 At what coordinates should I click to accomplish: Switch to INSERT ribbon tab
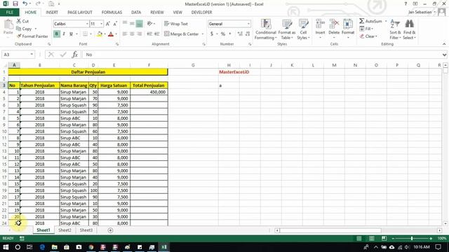(52, 13)
